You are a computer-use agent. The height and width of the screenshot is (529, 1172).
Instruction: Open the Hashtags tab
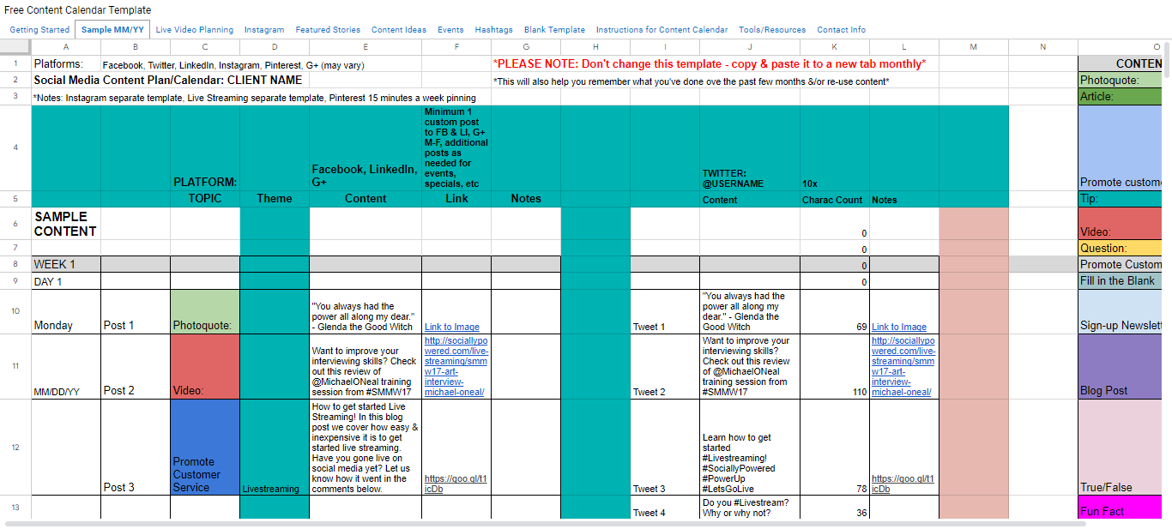493,30
